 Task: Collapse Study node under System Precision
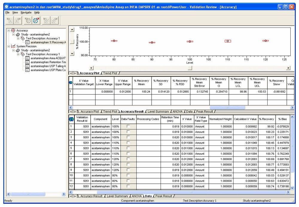coord(13,50)
